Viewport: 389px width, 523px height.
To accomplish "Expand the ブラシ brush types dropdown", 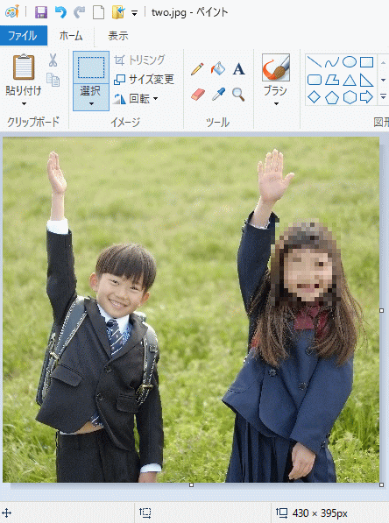I will [x=276, y=103].
